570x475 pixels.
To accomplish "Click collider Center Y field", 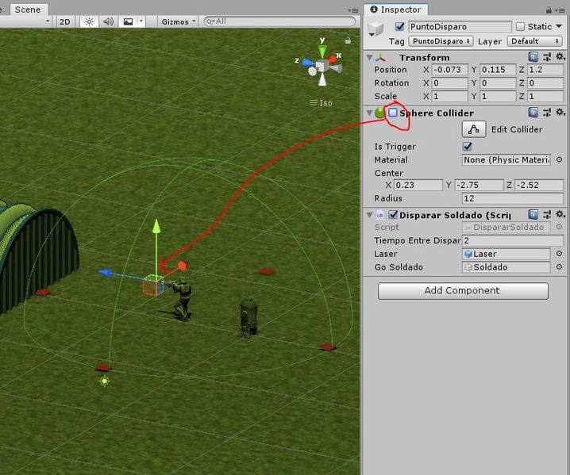I will (x=479, y=186).
